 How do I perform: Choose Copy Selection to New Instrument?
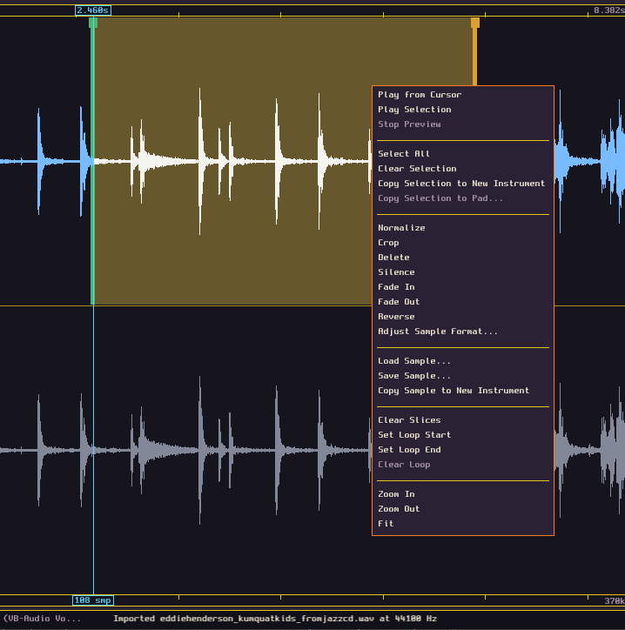coord(463,184)
